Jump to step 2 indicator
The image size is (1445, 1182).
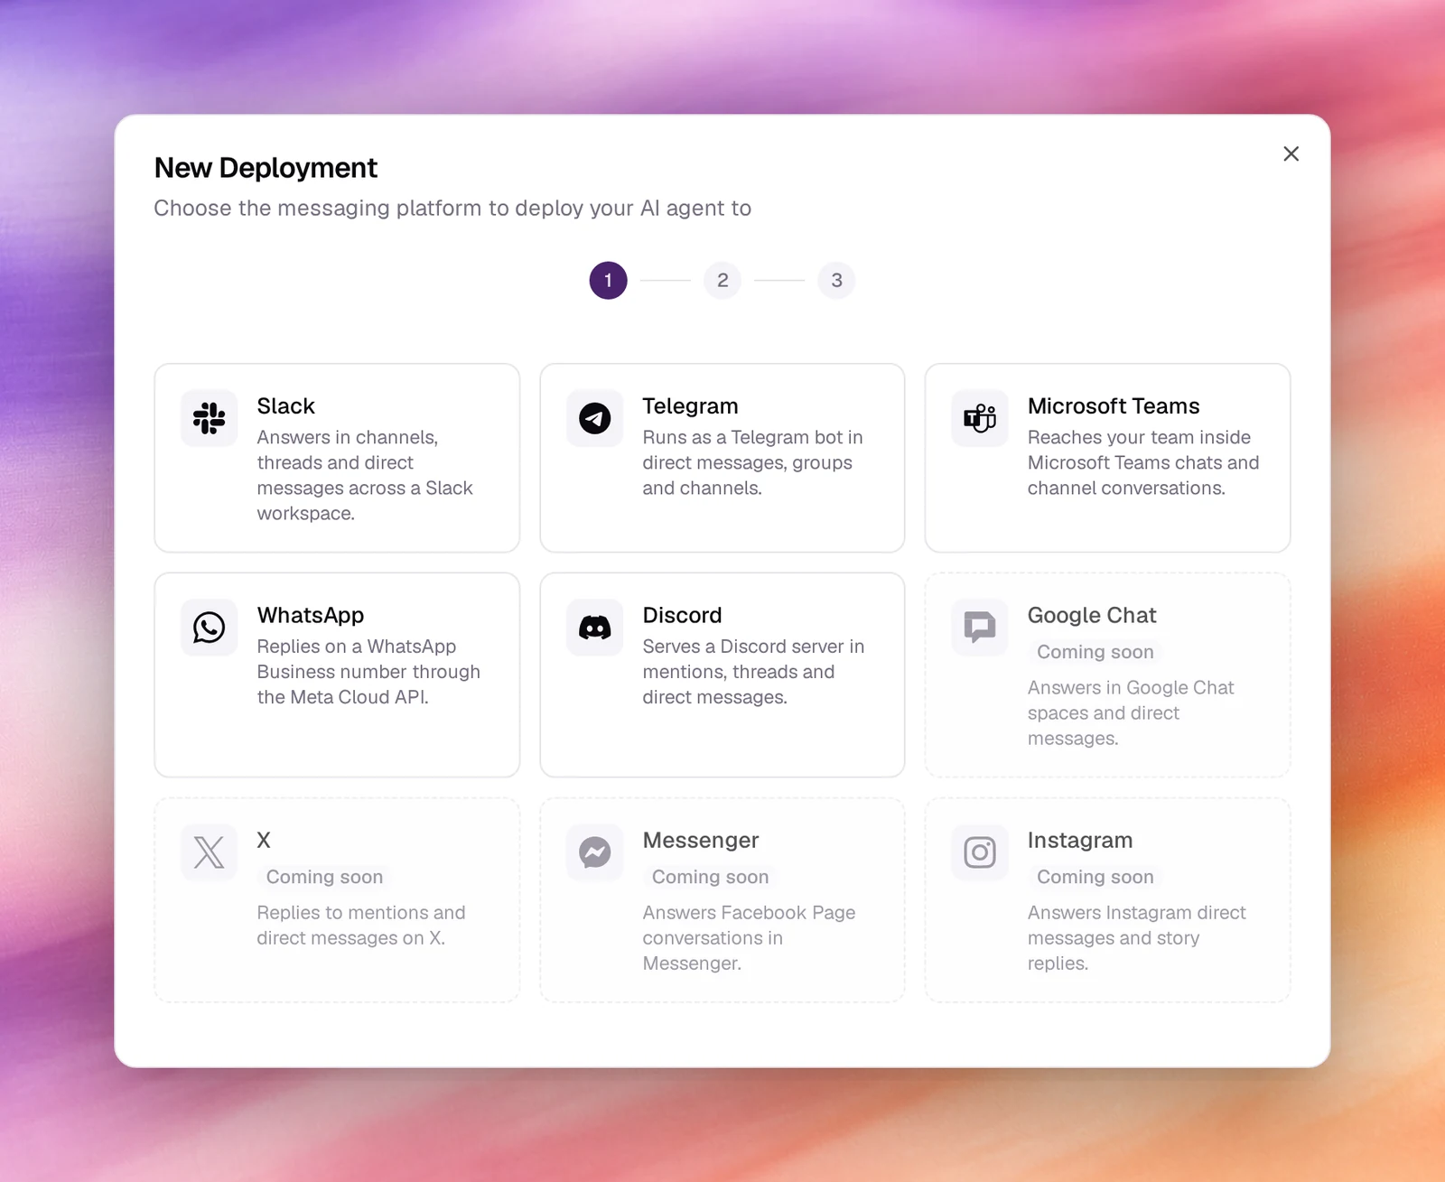(722, 280)
